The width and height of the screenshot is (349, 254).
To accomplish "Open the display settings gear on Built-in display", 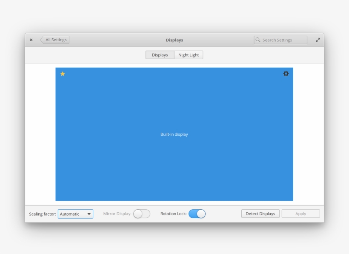I will [x=286, y=74].
